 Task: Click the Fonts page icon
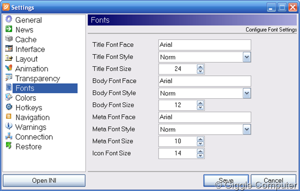(x=9, y=87)
